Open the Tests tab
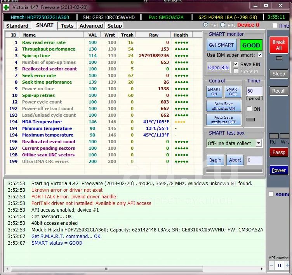292x275 pixels. point(67,26)
